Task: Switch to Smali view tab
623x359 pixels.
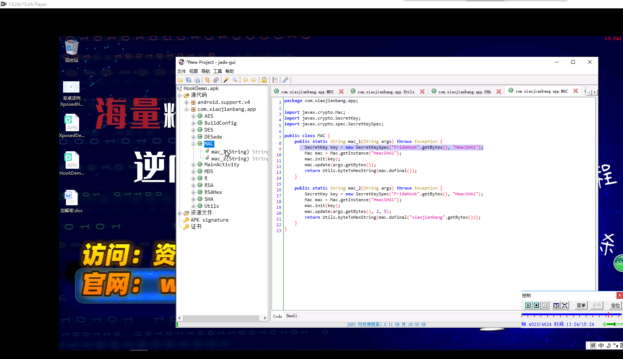Action: (x=292, y=316)
